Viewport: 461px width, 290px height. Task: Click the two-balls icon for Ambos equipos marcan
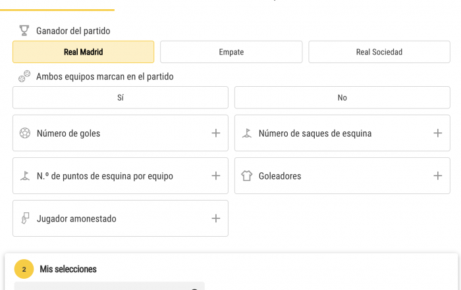pos(24,76)
